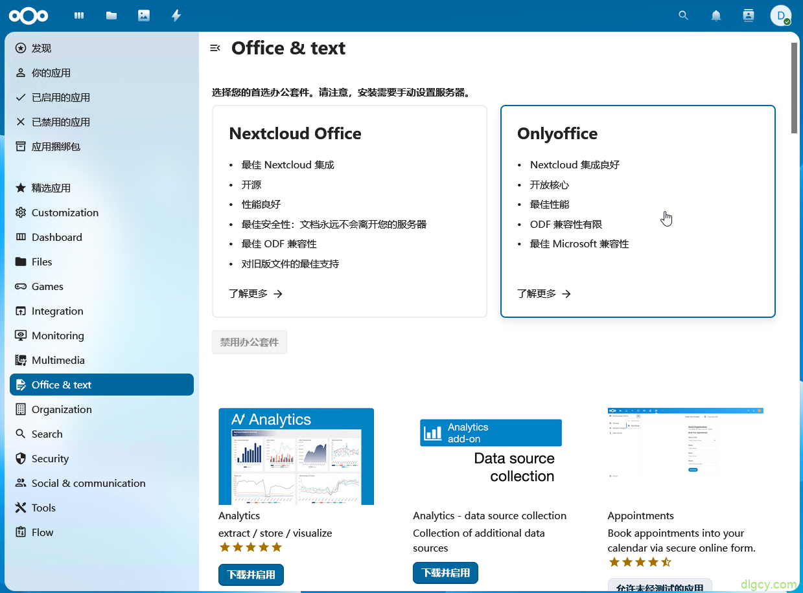Viewport: 803px width, 593px height.
Task: Select the Onlyoffice suite card
Action: 638,211
